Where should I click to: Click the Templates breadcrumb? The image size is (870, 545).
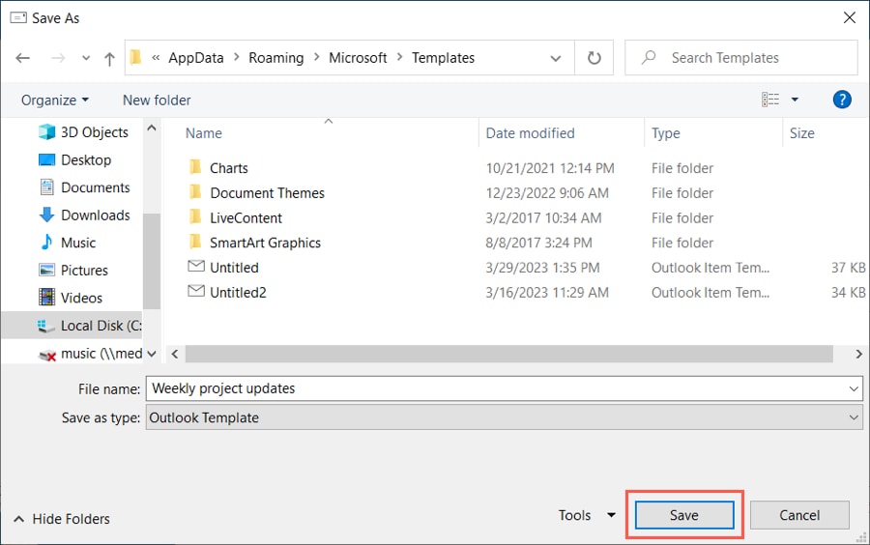[443, 58]
